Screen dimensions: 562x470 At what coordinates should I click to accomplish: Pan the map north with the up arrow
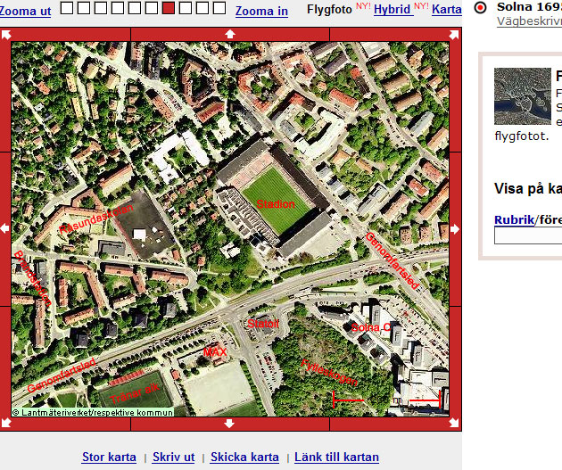[230, 34]
